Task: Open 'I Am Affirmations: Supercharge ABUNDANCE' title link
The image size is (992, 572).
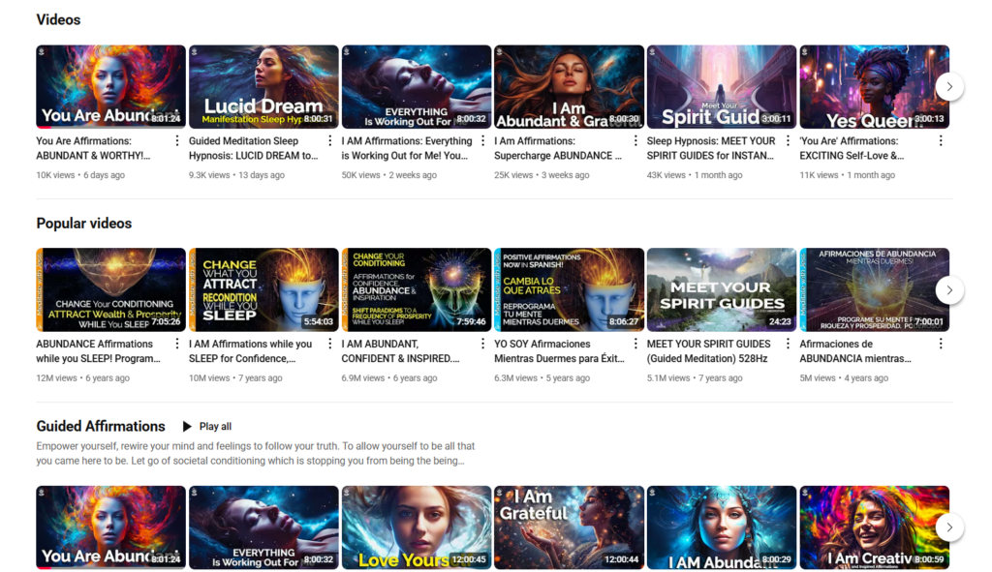Action: 558,148
